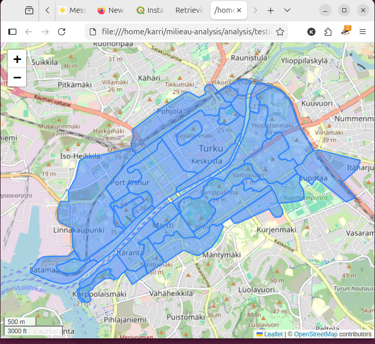Open the K account profile icon
The width and height of the screenshot is (375, 344).
(311, 32)
